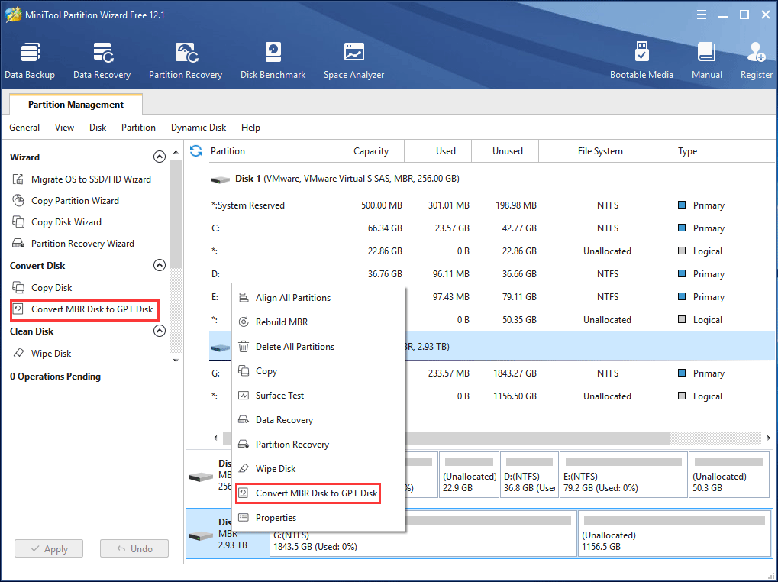Screen dimensions: 778x582
Task: Open the Space Analyzer tool
Action: pyautogui.click(x=353, y=60)
